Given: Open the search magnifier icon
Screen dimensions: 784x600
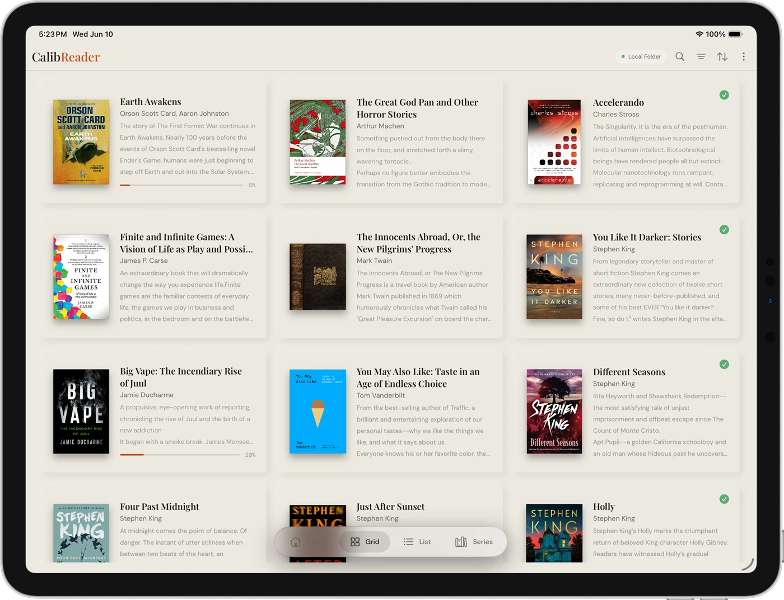Looking at the screenshot, I should 680,56.
